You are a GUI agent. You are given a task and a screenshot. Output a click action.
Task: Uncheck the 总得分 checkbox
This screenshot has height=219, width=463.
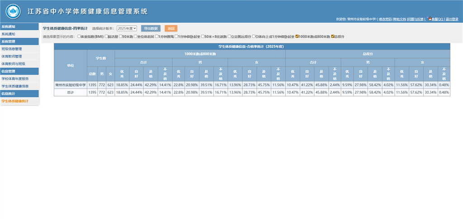[333, 36]
